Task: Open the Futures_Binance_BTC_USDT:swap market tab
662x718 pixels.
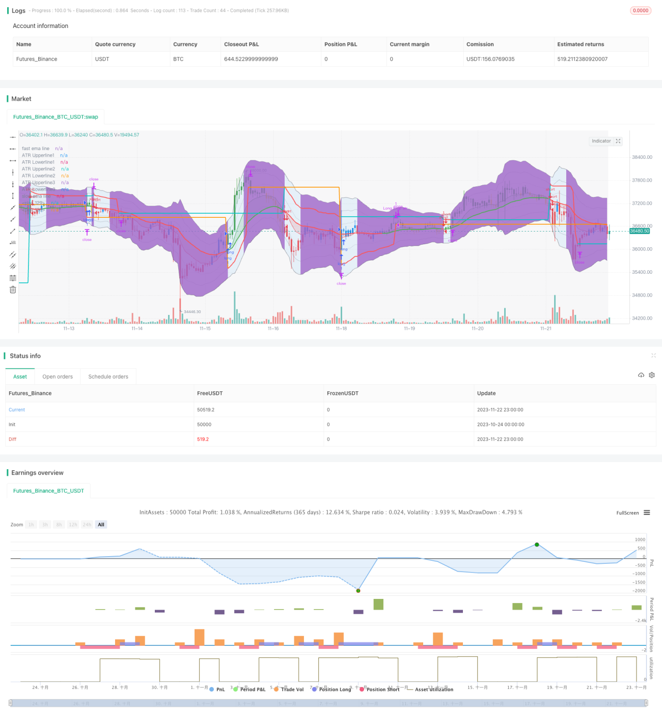Action: [x=56, y=117]
